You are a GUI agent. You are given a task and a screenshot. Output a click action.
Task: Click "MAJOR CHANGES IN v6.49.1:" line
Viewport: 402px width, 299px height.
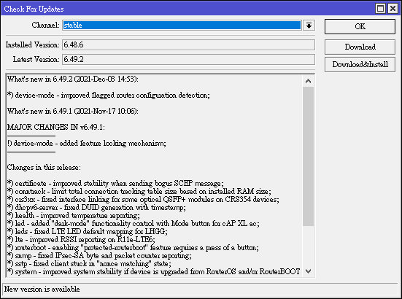56,127
